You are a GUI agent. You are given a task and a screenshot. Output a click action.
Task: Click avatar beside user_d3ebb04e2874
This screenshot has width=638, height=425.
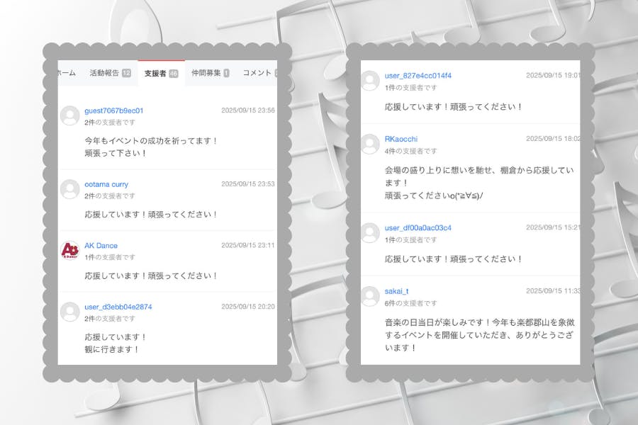click(69, 312)
